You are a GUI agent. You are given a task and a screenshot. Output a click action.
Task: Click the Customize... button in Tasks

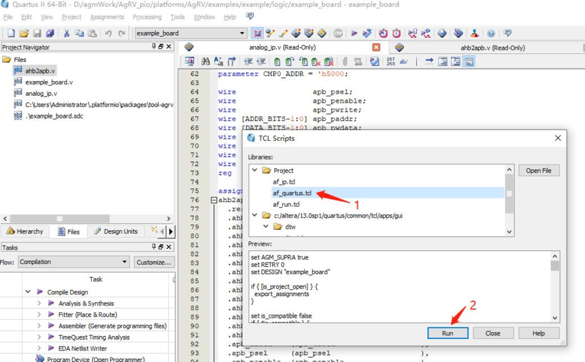(153, 263)
